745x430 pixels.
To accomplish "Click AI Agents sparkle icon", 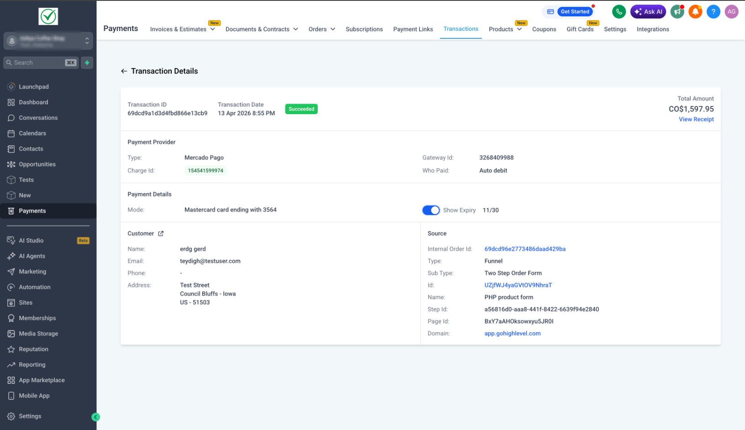I will (x=11, y=256).
